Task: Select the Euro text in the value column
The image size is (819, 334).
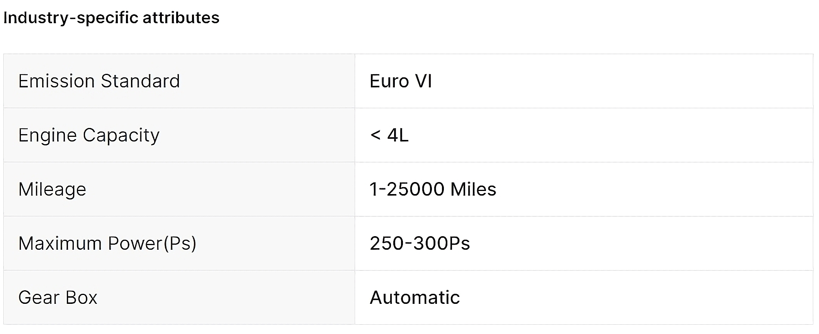Action: (x=389, y=81)
